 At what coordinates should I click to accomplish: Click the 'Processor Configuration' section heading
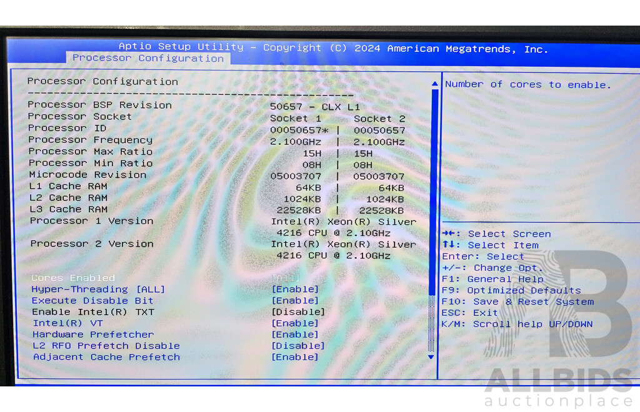(102, 82)
